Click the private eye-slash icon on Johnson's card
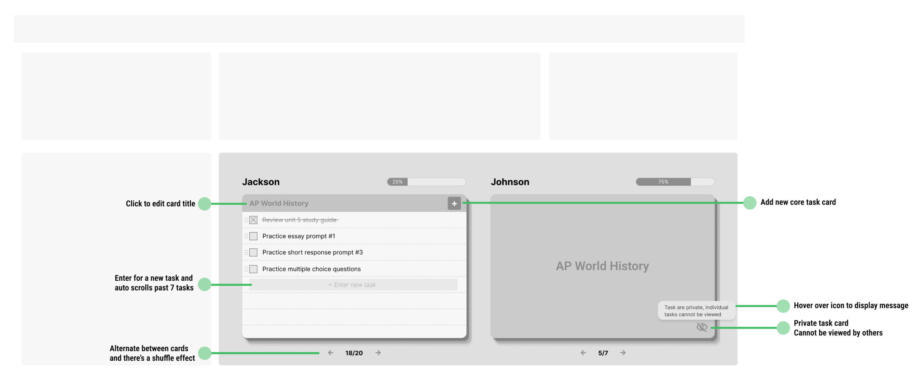 [x=701, y=327]
